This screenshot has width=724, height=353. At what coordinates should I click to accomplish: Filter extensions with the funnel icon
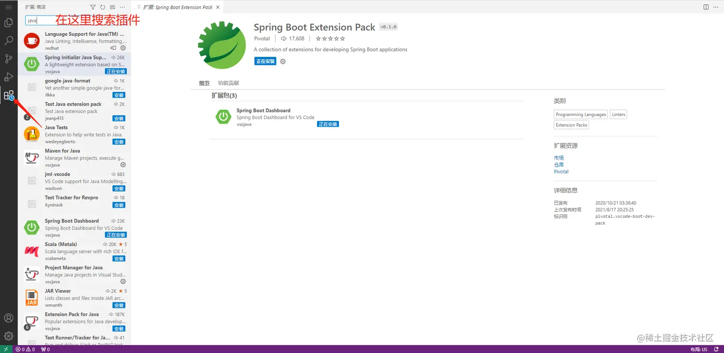pyautogui.click(x=93, y=7)
